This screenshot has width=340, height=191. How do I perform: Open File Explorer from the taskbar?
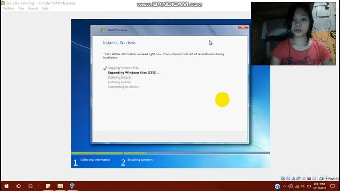[x=60, y=186]
